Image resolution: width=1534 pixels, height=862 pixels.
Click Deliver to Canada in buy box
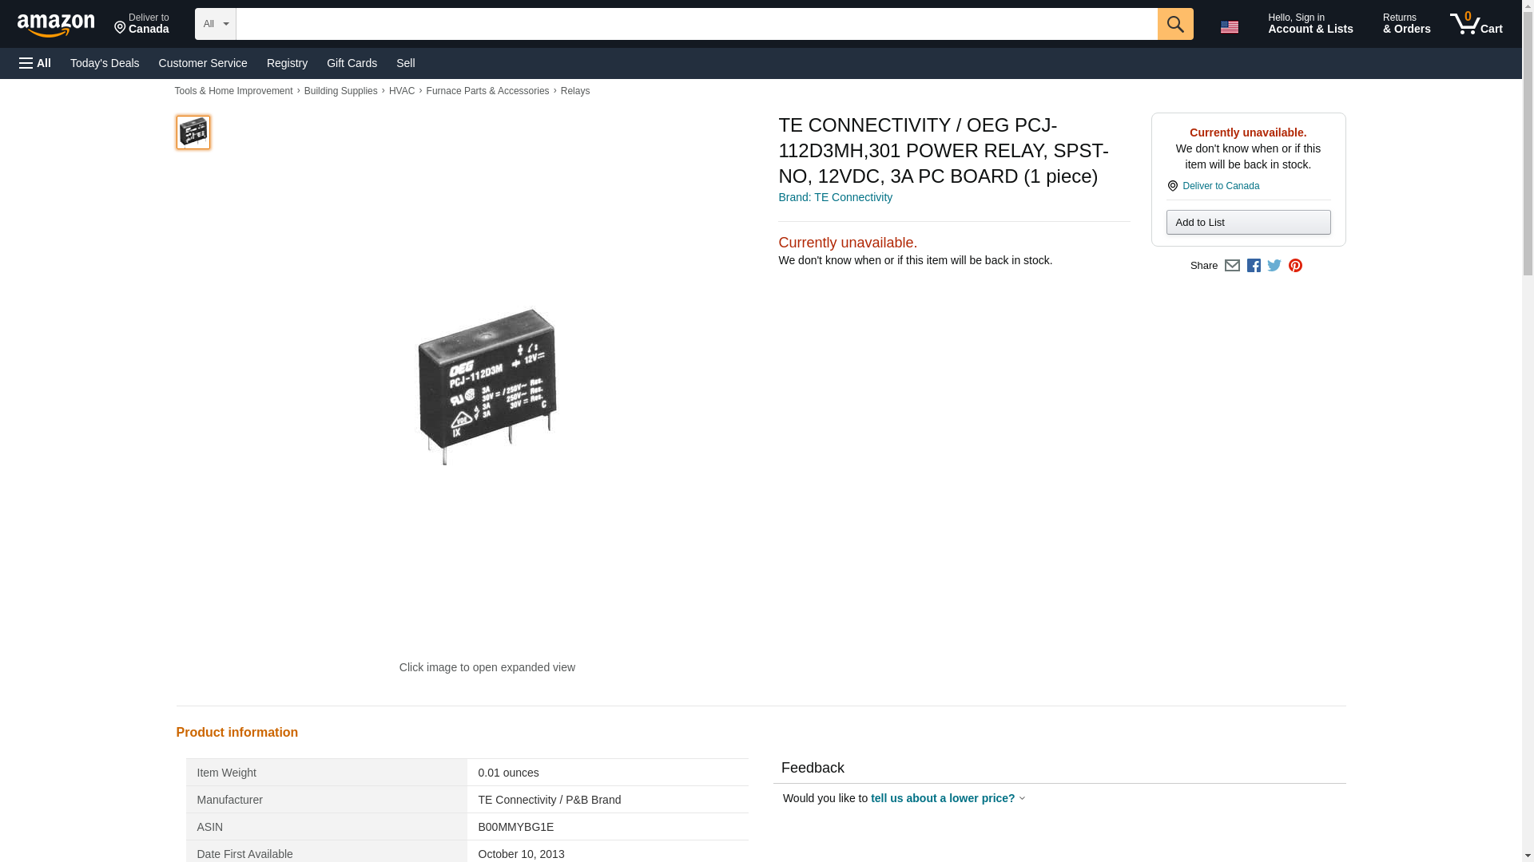pos(1221,186)
